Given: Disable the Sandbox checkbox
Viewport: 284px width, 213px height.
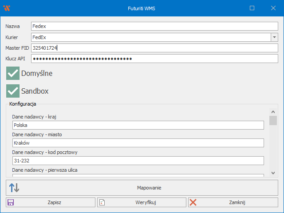Looking at the screenshot, I should point(13,91).
